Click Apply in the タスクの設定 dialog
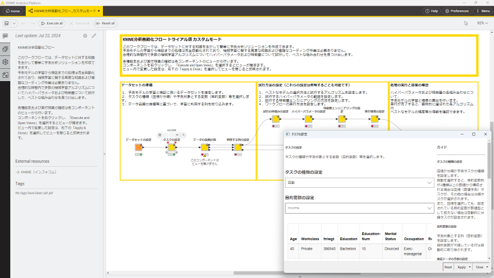Screen dimensions: 494x278 (462, 267)
